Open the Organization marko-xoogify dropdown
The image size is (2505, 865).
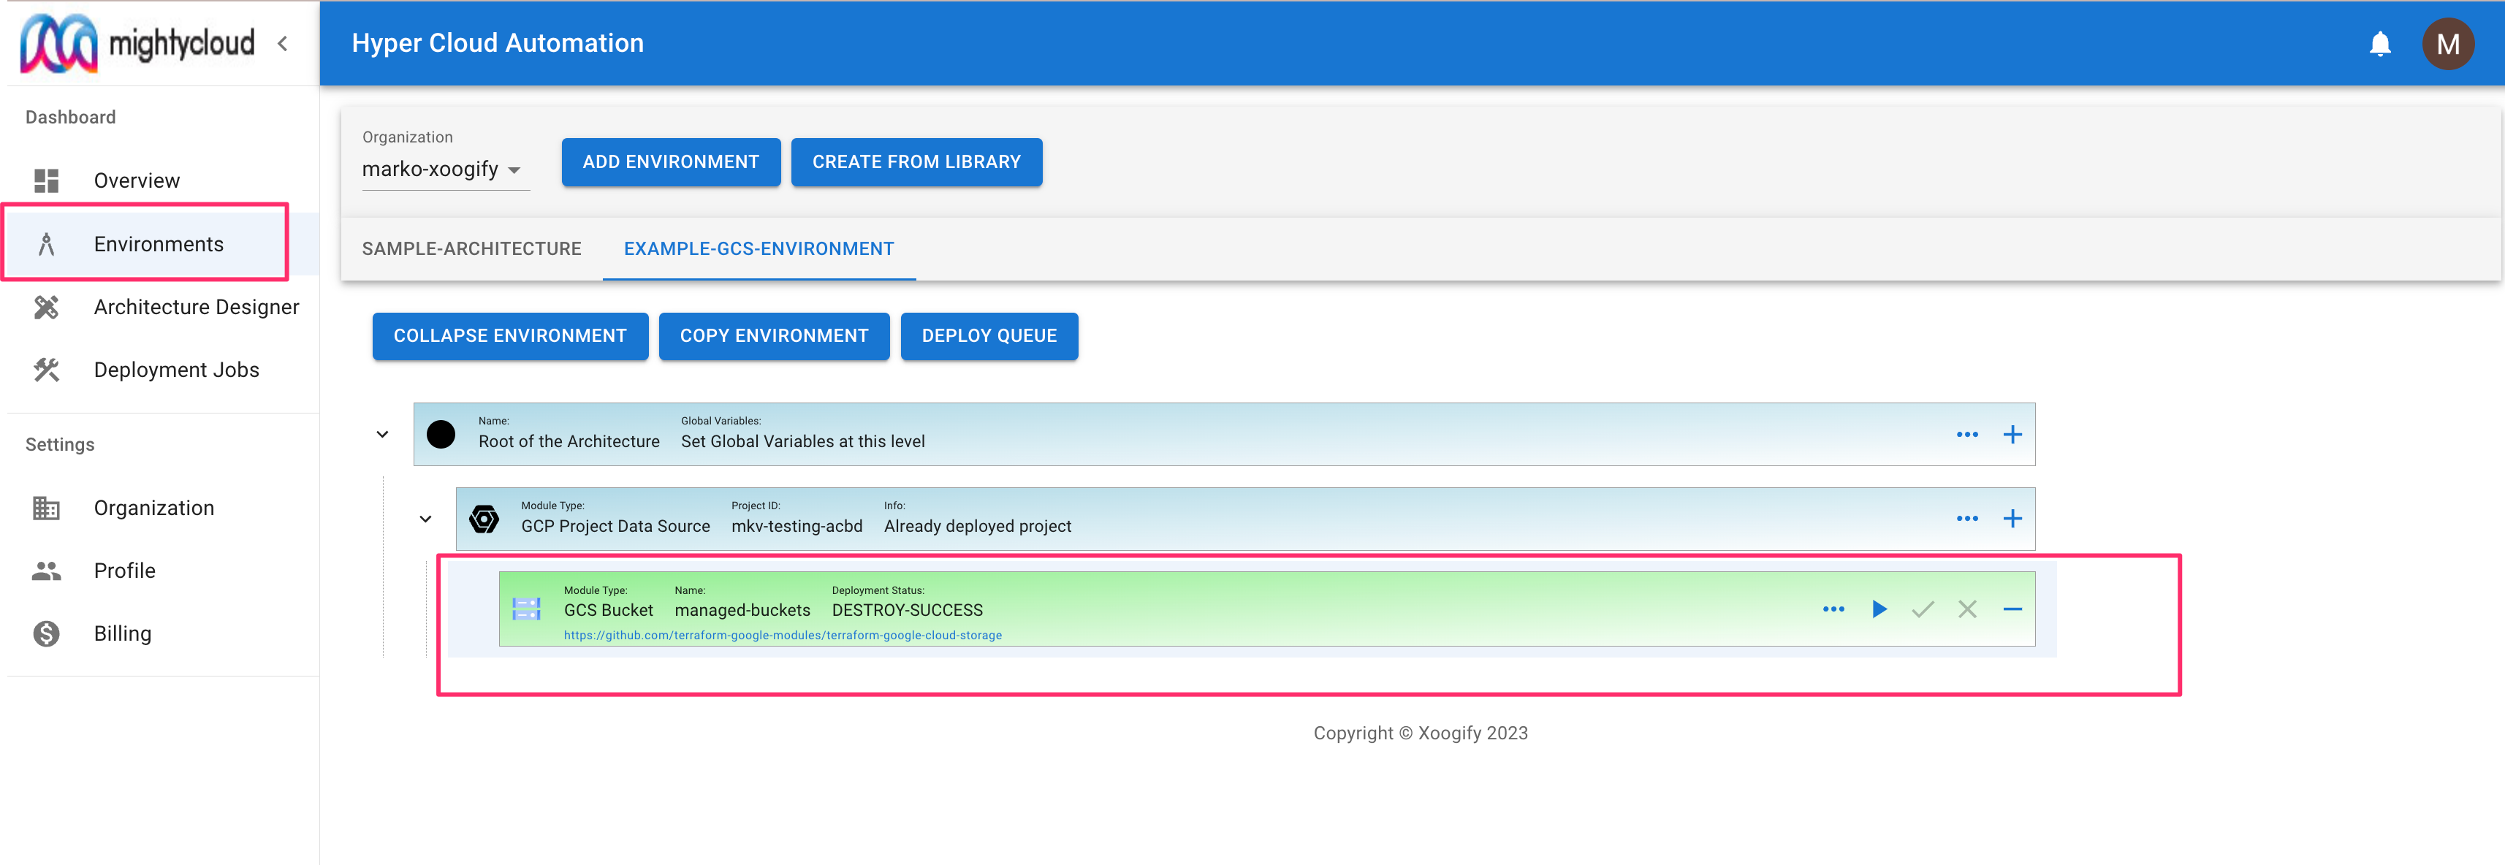point(444,169)
